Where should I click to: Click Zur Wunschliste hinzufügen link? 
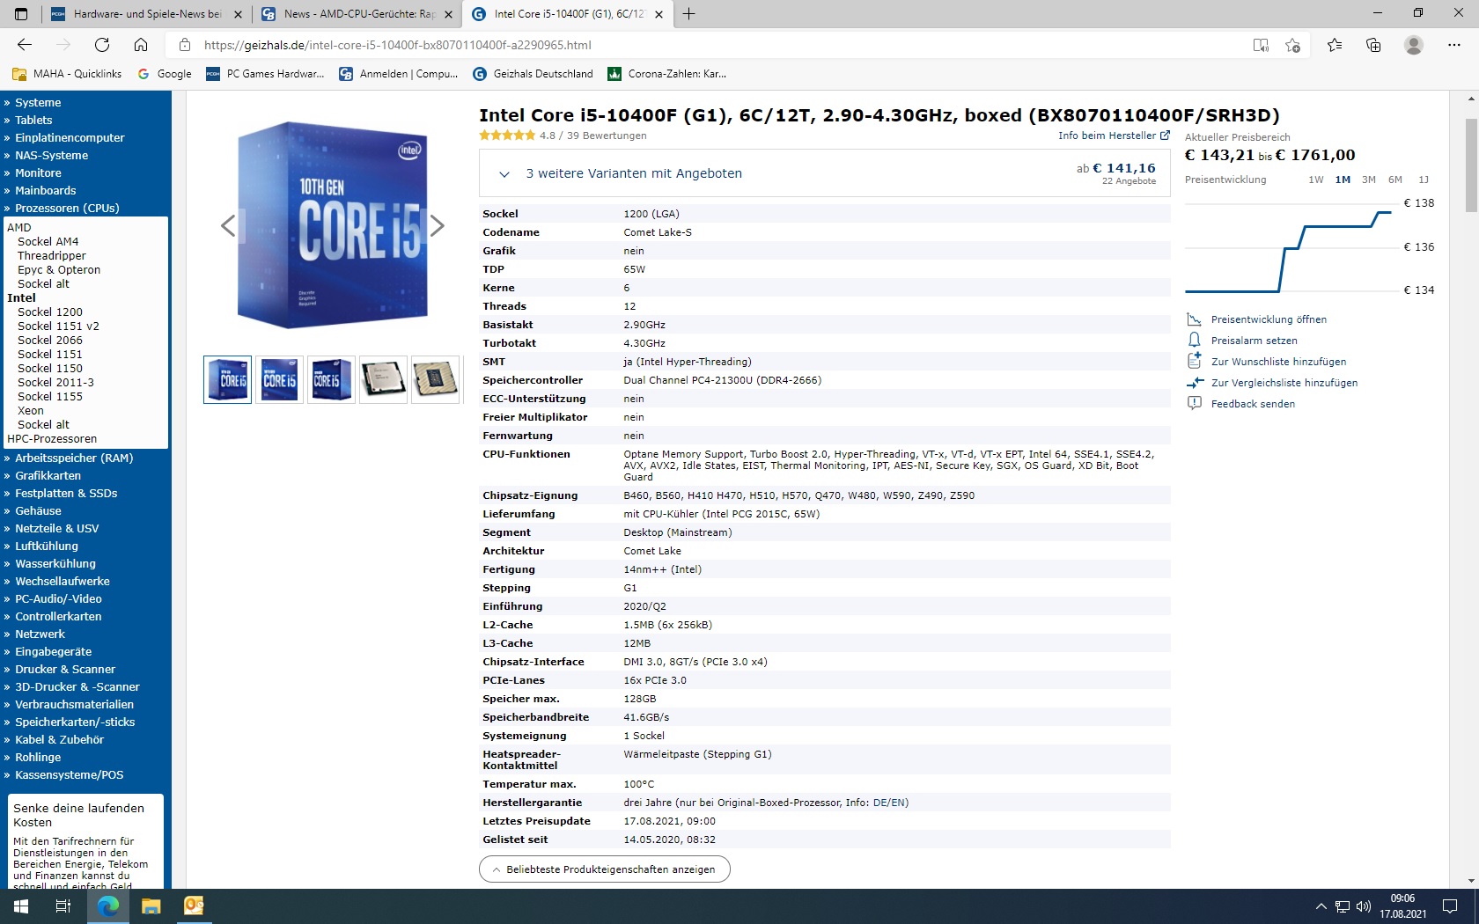pos(1278,362)
